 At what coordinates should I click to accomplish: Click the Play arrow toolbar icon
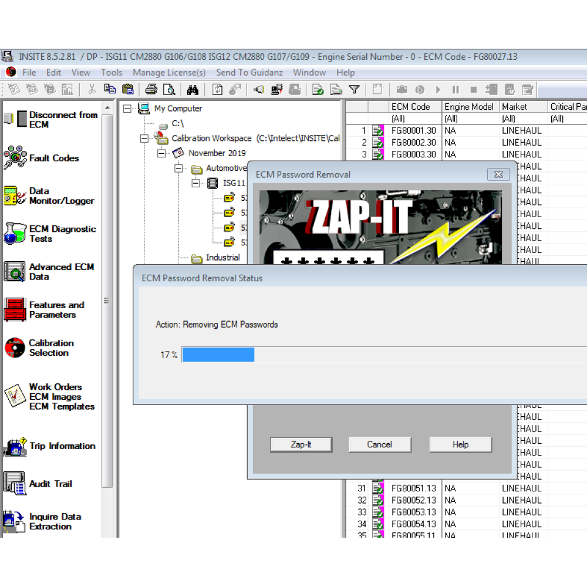click(438, 89)
